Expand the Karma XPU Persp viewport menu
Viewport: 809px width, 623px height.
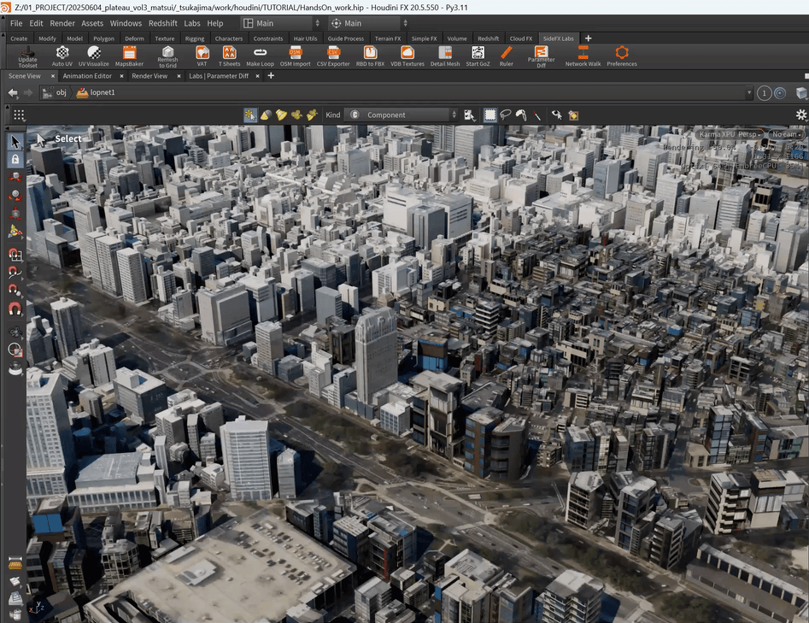point(729,134)
